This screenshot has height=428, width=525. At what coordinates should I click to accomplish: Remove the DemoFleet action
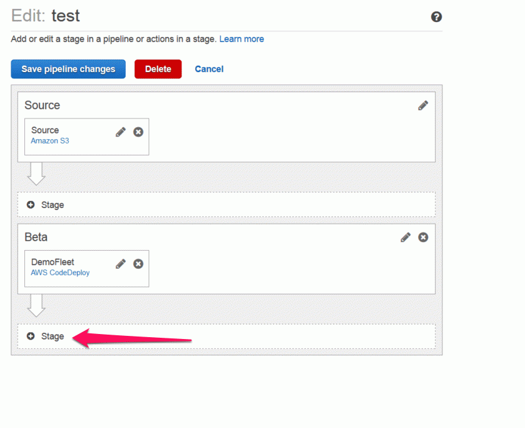(x=138, y=264)
